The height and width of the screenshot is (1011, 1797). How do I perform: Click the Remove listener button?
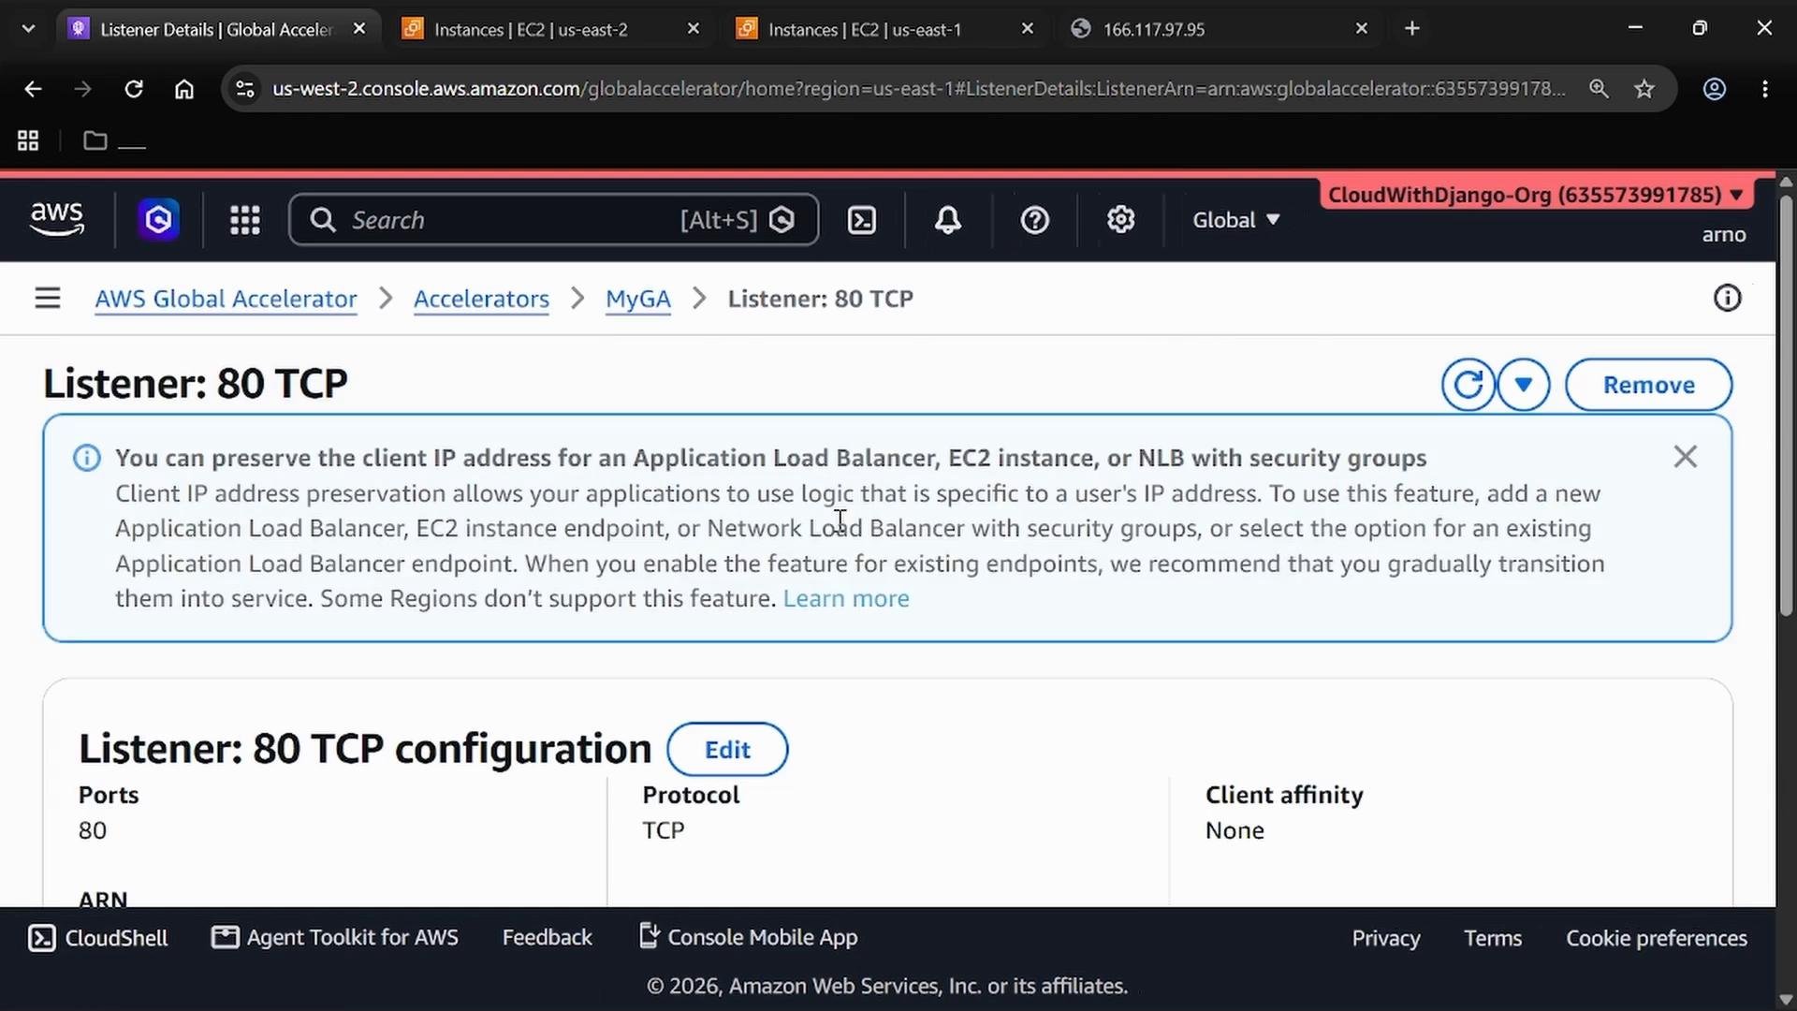click(x=1648, y=385)
